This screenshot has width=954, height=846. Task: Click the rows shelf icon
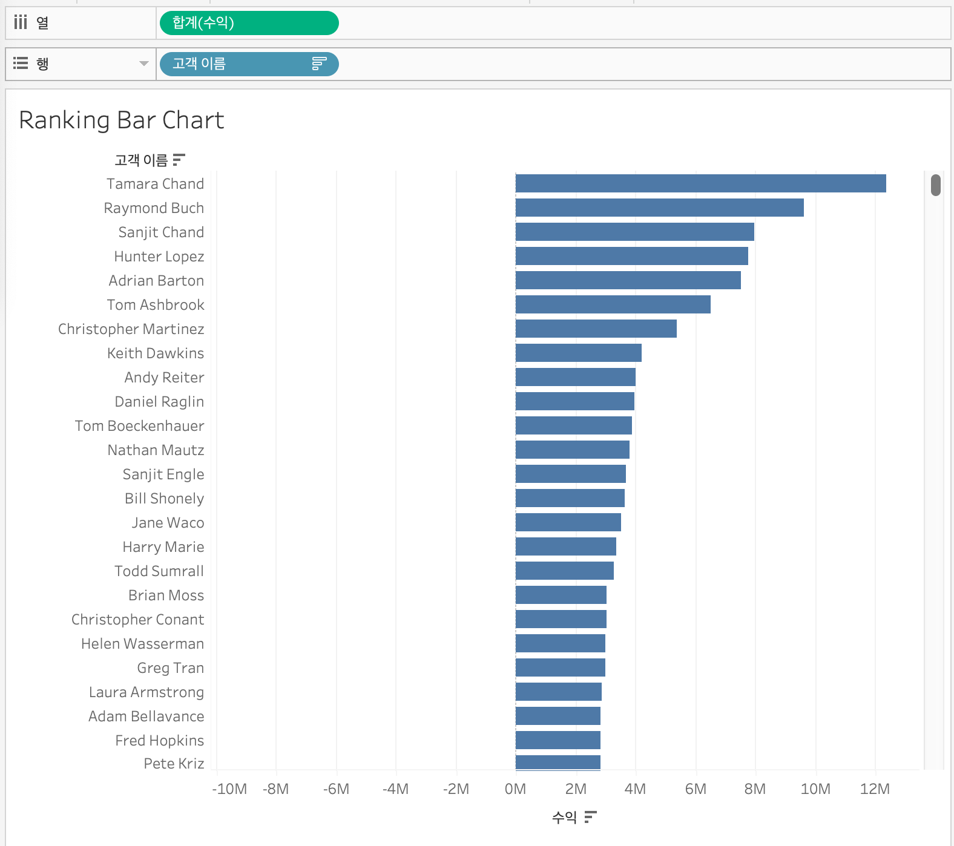(21, 63)
